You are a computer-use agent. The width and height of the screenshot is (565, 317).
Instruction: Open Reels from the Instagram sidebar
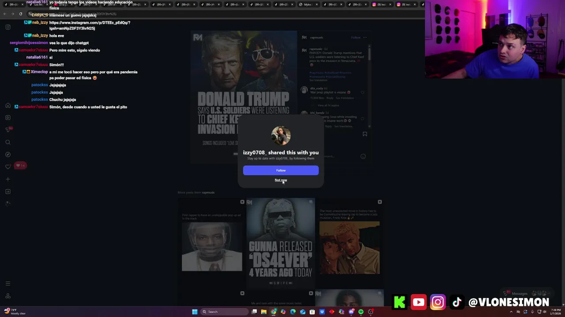coord(8,118)
